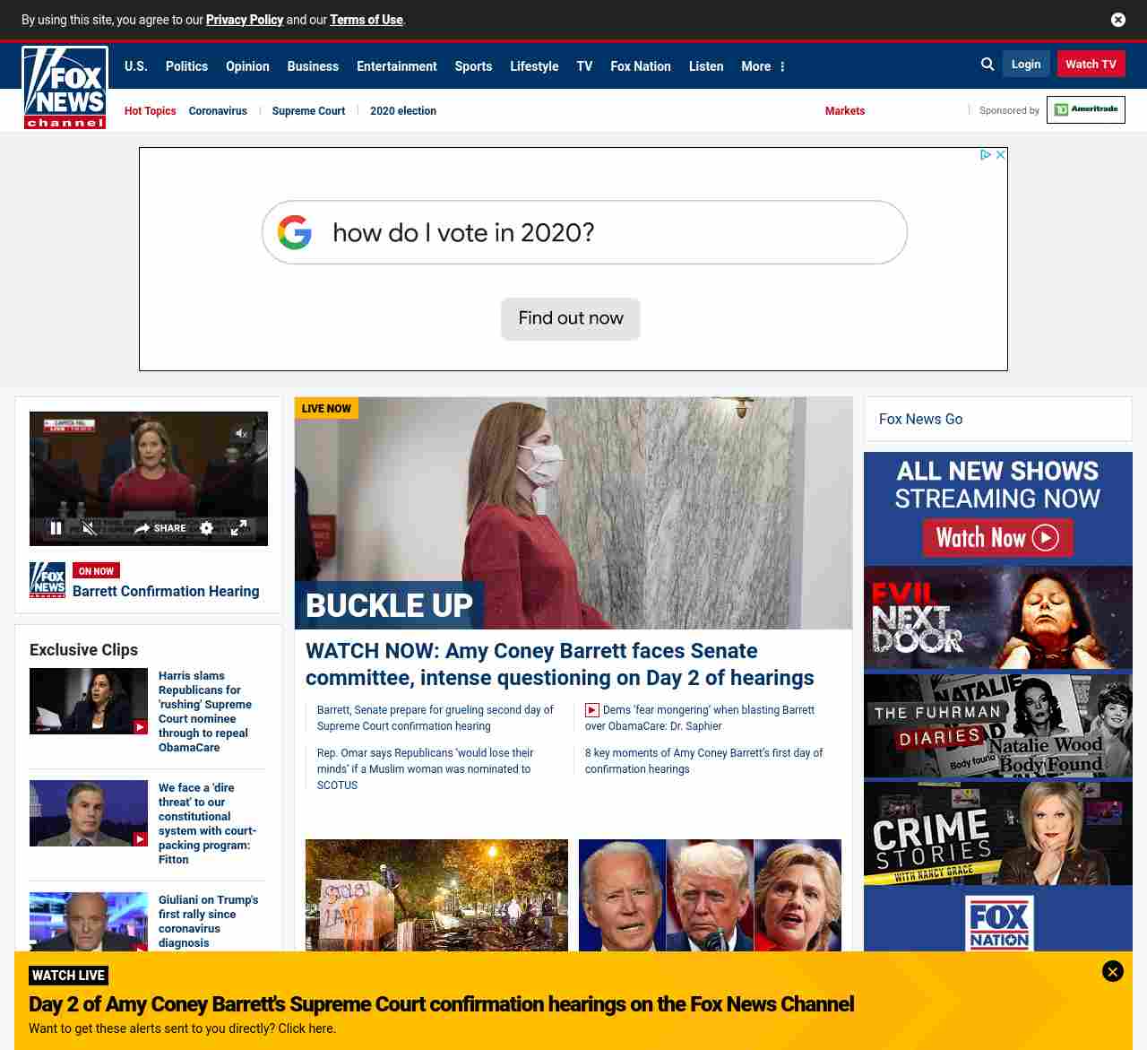This screenshot has height=1050, width=1147.
Task: Click the Fox News channel logo
Action: (x=65, y=88)
